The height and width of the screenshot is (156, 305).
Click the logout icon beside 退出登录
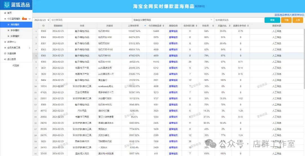pyautogui.click(x=5, y=59)
